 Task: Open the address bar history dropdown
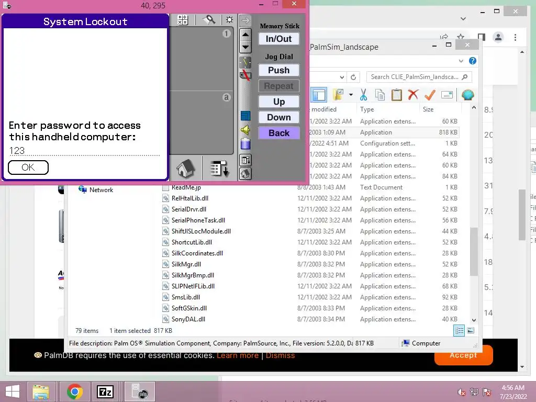(x=342, y=77)
